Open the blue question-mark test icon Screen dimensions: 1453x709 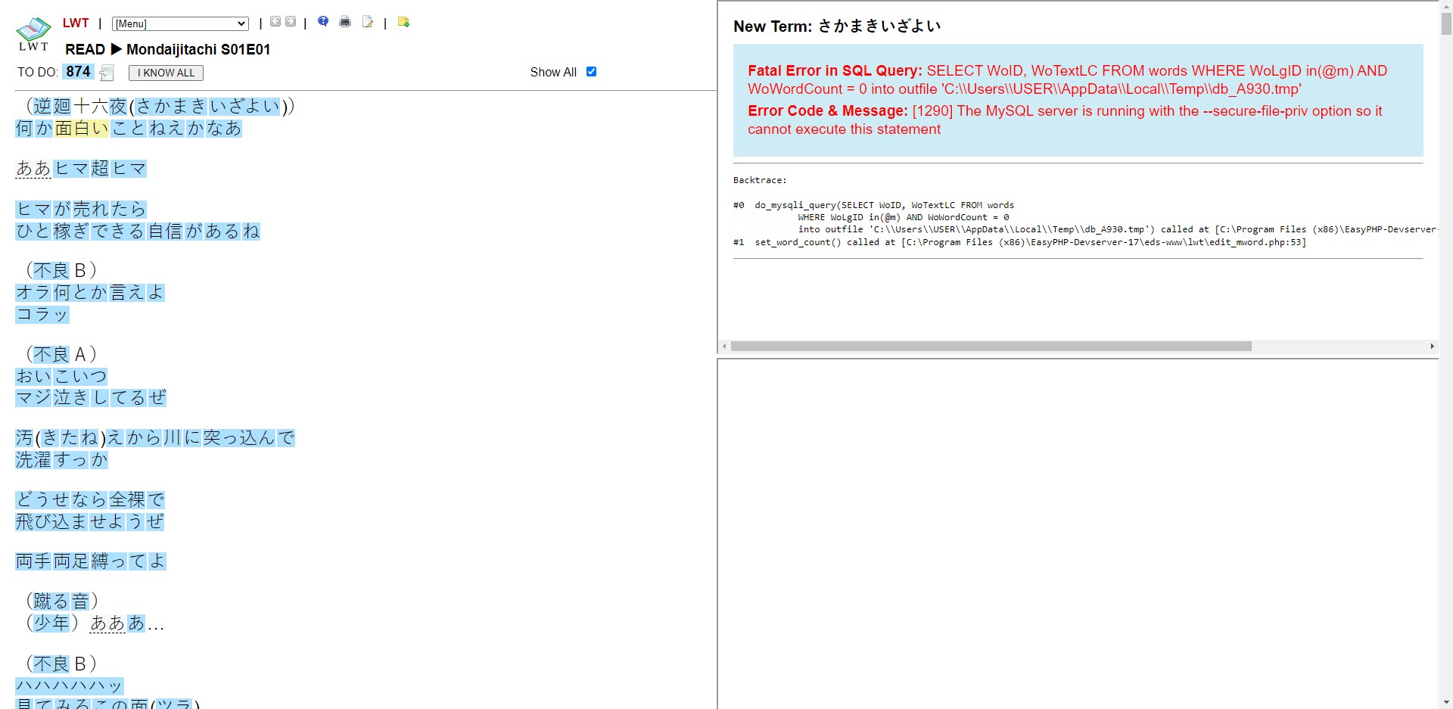pos(323,22)
